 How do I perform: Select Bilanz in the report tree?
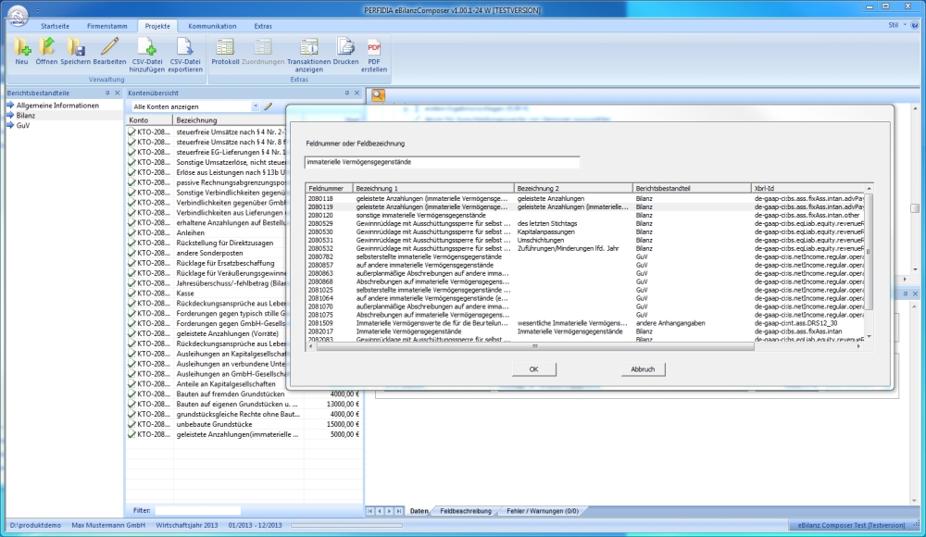(x=25, y=115)
